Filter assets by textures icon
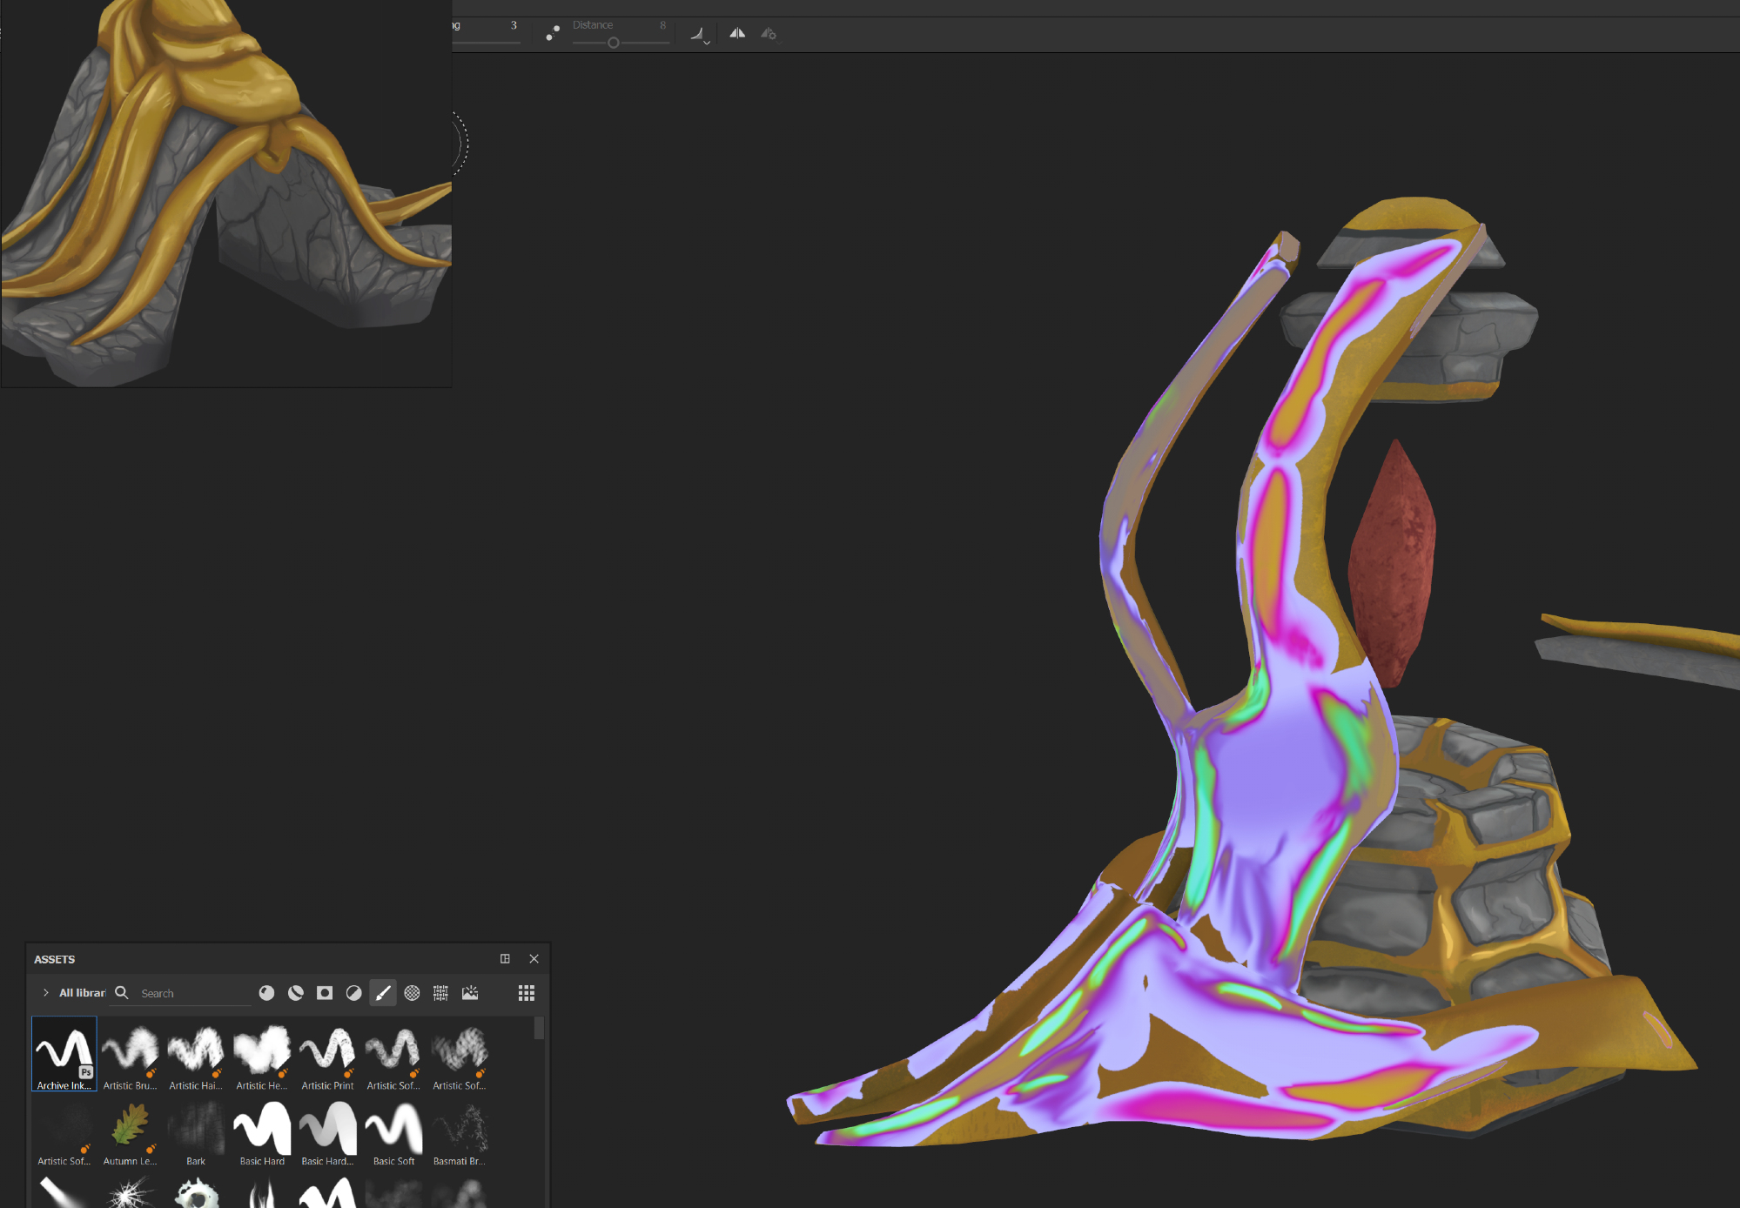 tap(440, 993)
